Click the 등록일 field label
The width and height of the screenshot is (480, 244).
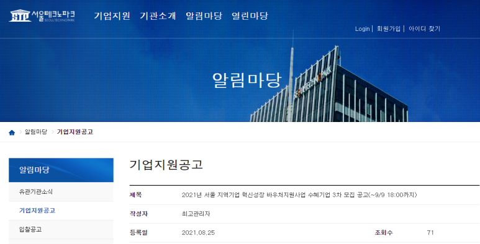[x=138, y=233]
